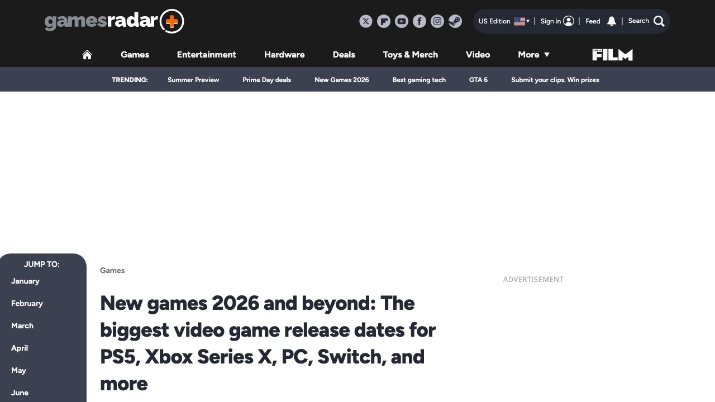Click the Search magnifying glass icon
This screenshot has height=402, width=715.
[659, 21]
